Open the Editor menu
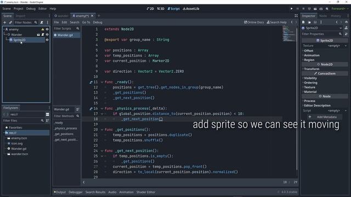 (x=43, y=9)
